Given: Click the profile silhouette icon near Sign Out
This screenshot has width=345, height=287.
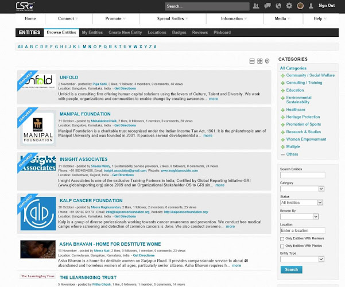Looking at the screenshot, I should [x=311, y=6].
